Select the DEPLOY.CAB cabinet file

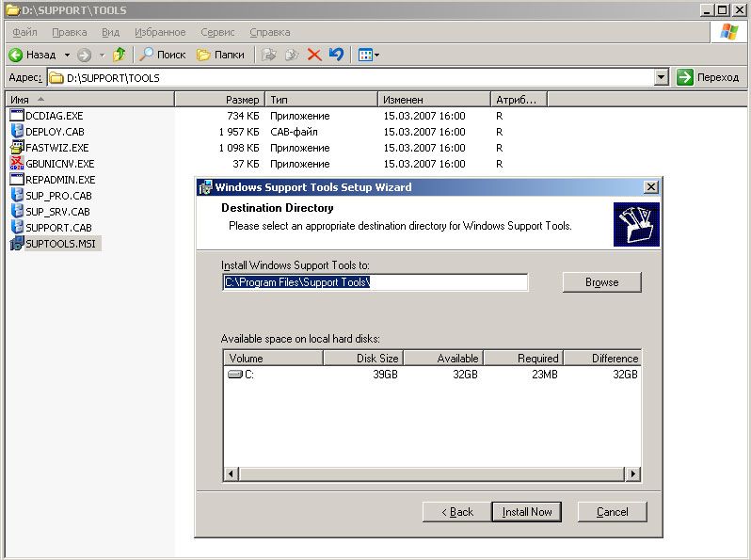[54, 132]
